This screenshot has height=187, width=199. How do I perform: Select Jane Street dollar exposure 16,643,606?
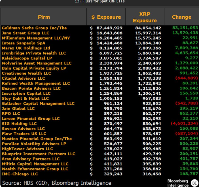109,33
